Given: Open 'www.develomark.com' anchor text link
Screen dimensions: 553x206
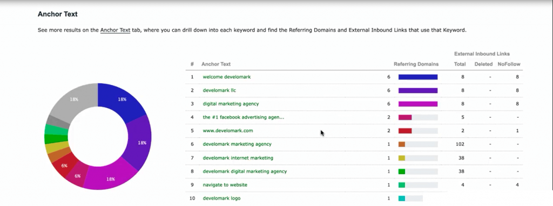Looking at the screenshot, I should point(228,131).
